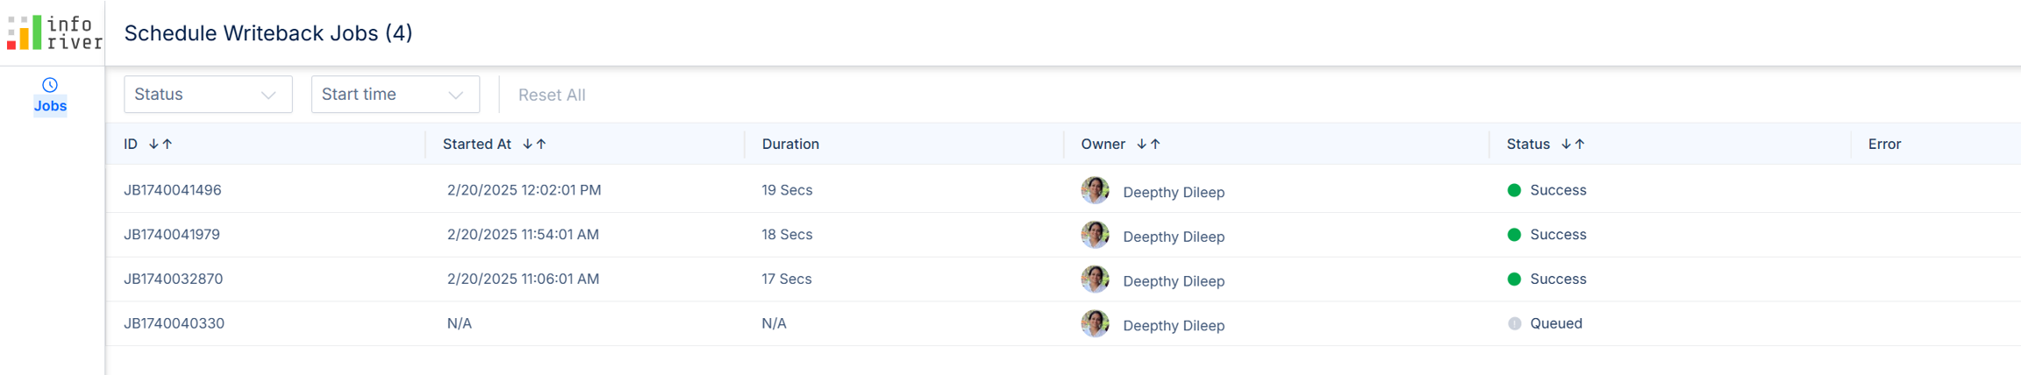Open the Jobs clock icon in sidebar
Screen dimensions: 2021x375
pyautogui.click(x=50, y=85)
